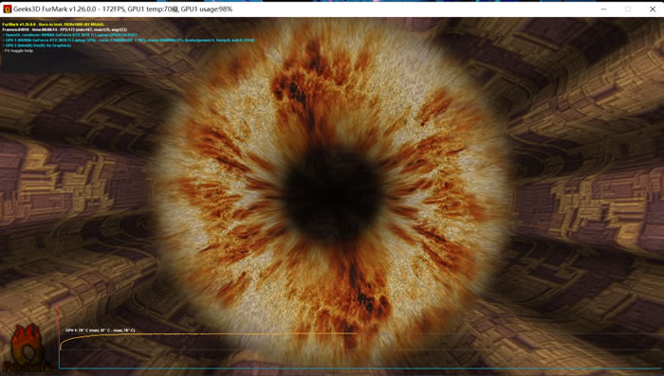Click the teal baseline of temperature graph
This screenshot has height=376, width=664.
coord(360,368)
